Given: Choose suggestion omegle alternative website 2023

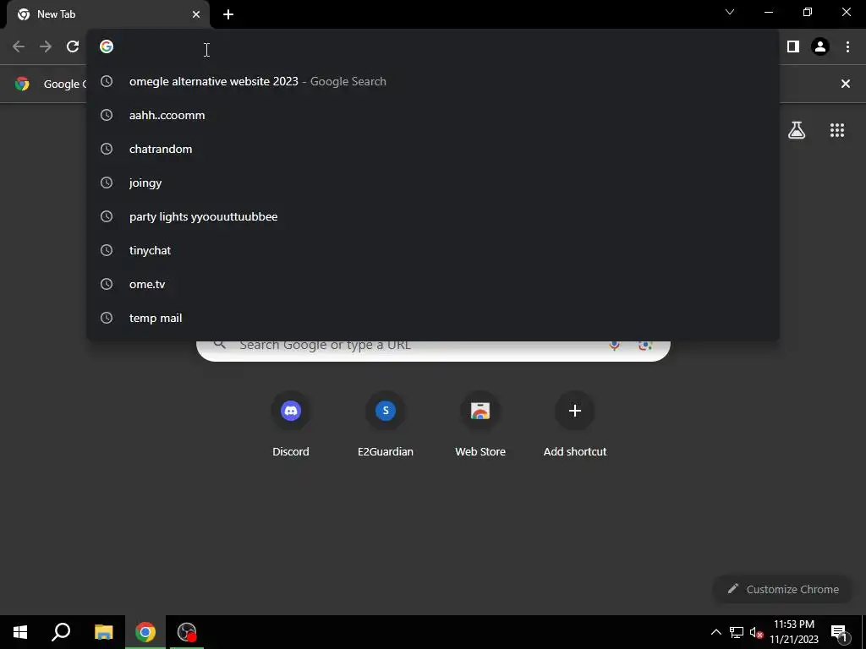Looking at the screenshot, I should 433,82.
